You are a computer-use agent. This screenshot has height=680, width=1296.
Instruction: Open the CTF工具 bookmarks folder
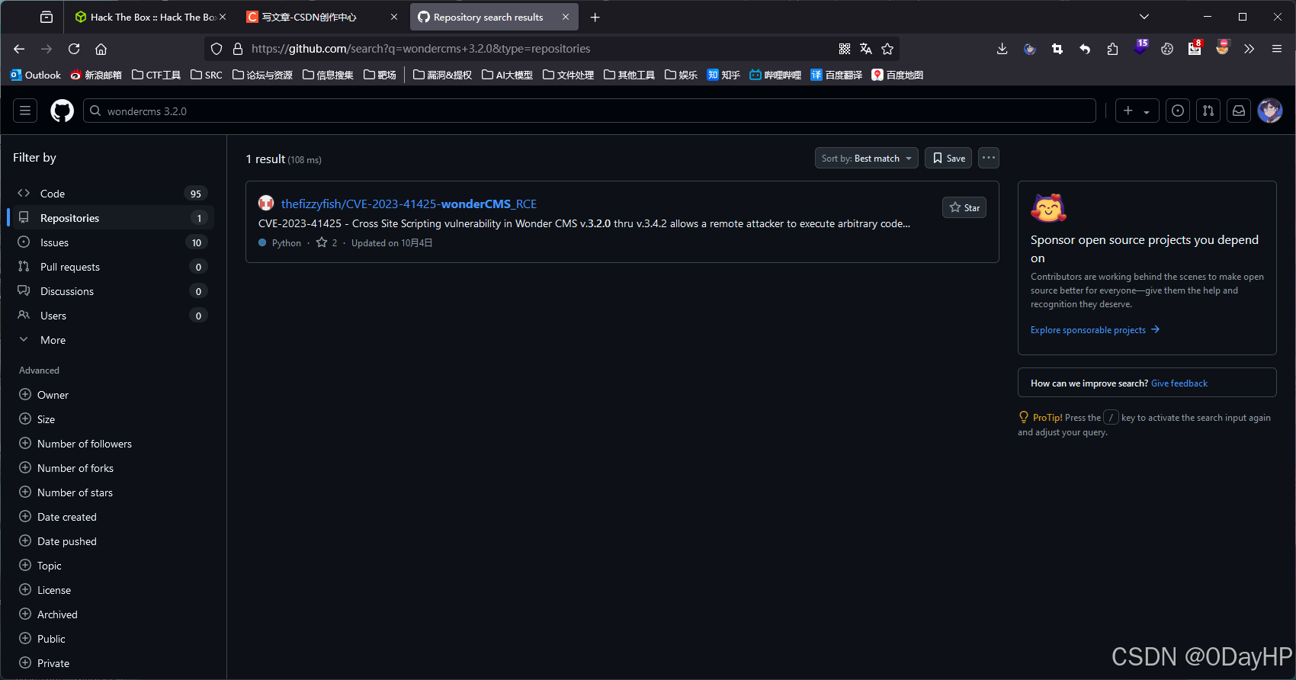click(156, 75)
